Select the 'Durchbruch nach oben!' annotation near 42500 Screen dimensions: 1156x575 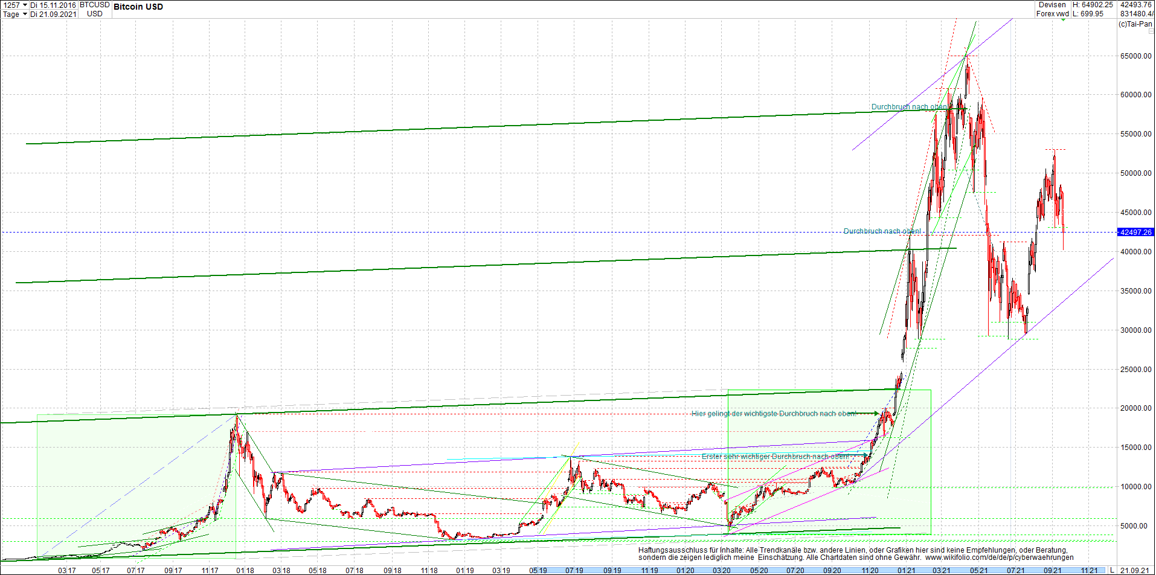coord(882,231)
